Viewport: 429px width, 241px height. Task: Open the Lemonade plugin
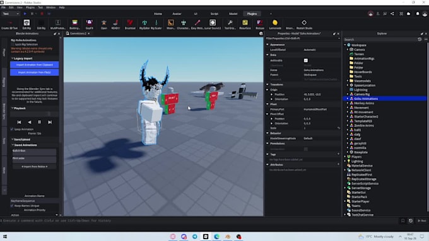[275, 24]
